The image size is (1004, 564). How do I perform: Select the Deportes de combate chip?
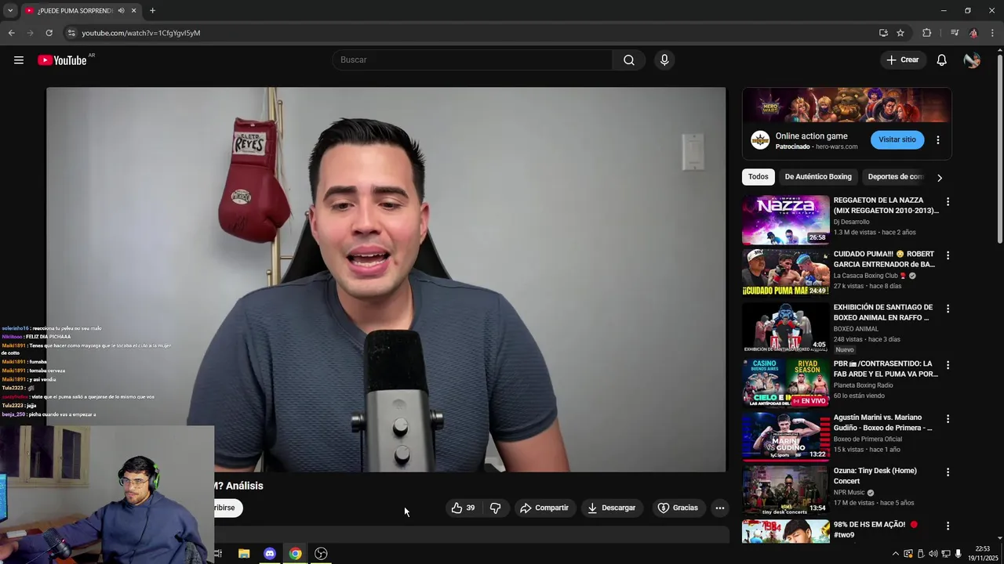click(896, 177)
